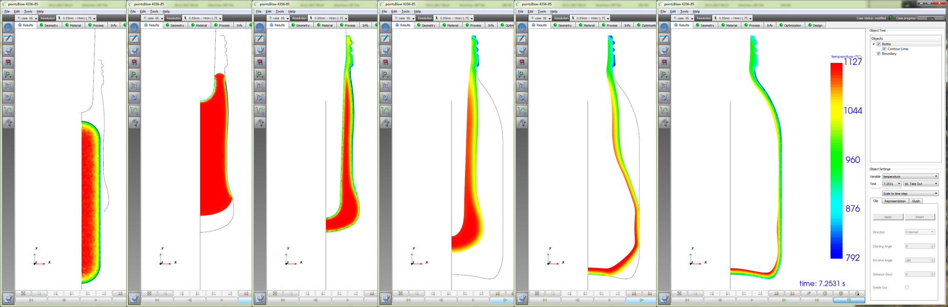Viewport: 948px width, 307px height.
Task: Open the Scale to time step dropdown
Action: click(x=910, y=193)
